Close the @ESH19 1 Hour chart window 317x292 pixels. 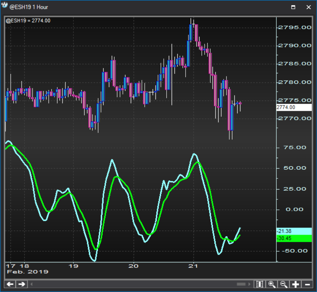pyautogui.click(x=308, y=7)
